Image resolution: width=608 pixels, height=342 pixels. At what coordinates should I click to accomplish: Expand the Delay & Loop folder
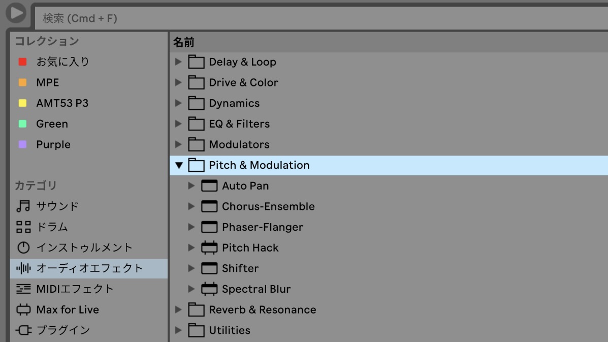click(x=178, y=62)
